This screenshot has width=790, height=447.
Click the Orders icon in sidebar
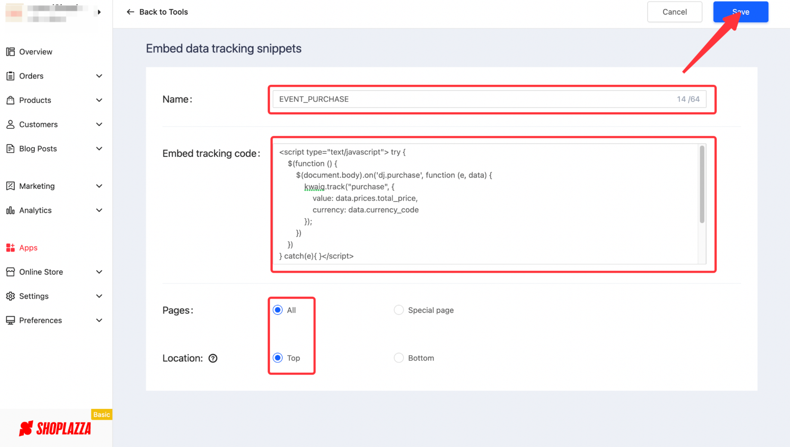(x=10, y=76)
